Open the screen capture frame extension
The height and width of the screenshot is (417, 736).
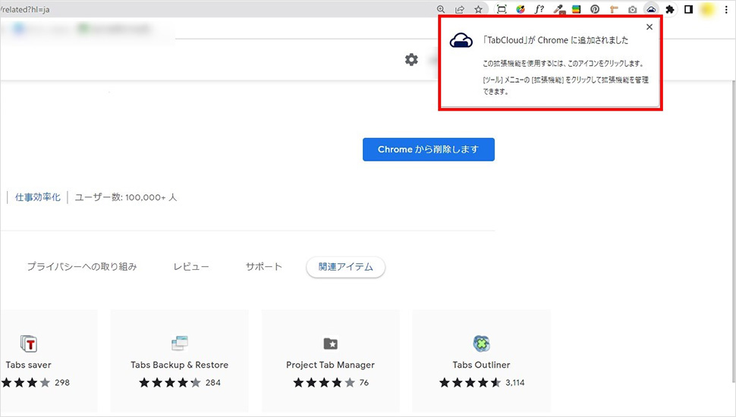[502, 9]
